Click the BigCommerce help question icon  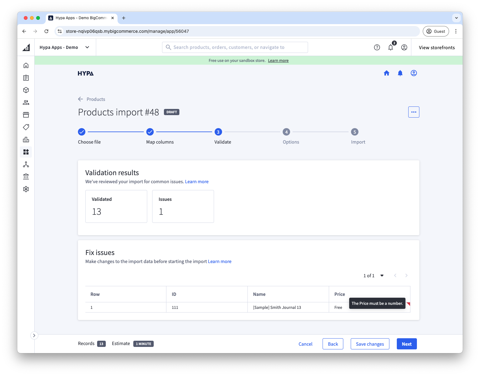pyautogui.click(x=377, y=47)
